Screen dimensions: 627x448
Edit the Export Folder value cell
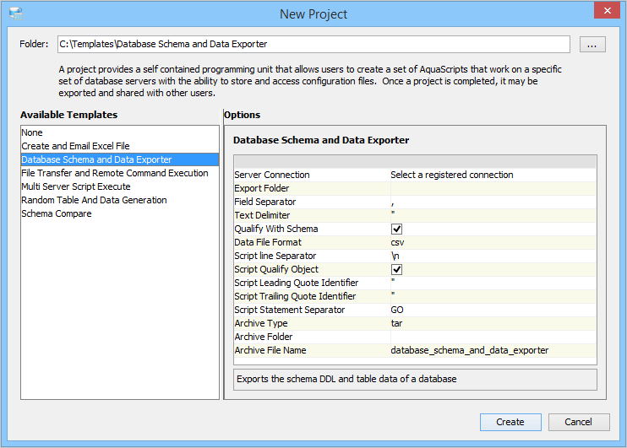(x=492, y=188)
